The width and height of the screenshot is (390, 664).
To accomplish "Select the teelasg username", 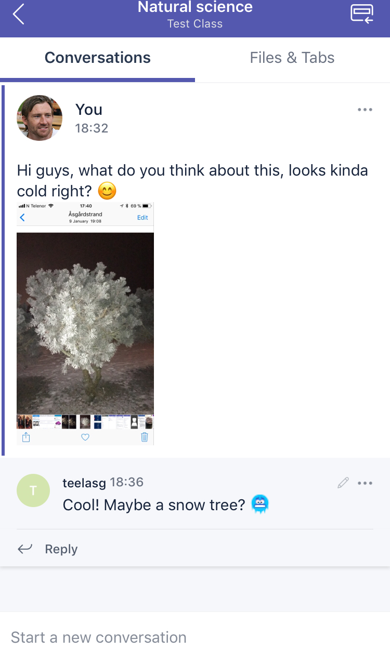I will [x=84, y=483].
